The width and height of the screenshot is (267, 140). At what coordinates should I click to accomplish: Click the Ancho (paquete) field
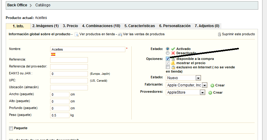pyautogui.click(x=60, y=95)
